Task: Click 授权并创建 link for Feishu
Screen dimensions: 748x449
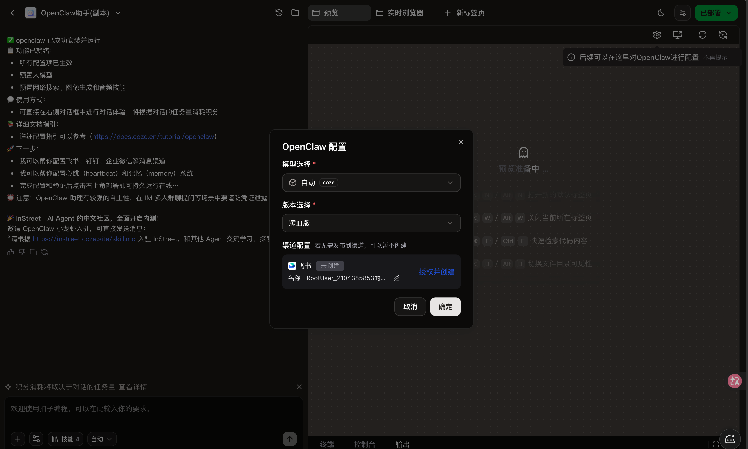Action: tap(436, 272)
